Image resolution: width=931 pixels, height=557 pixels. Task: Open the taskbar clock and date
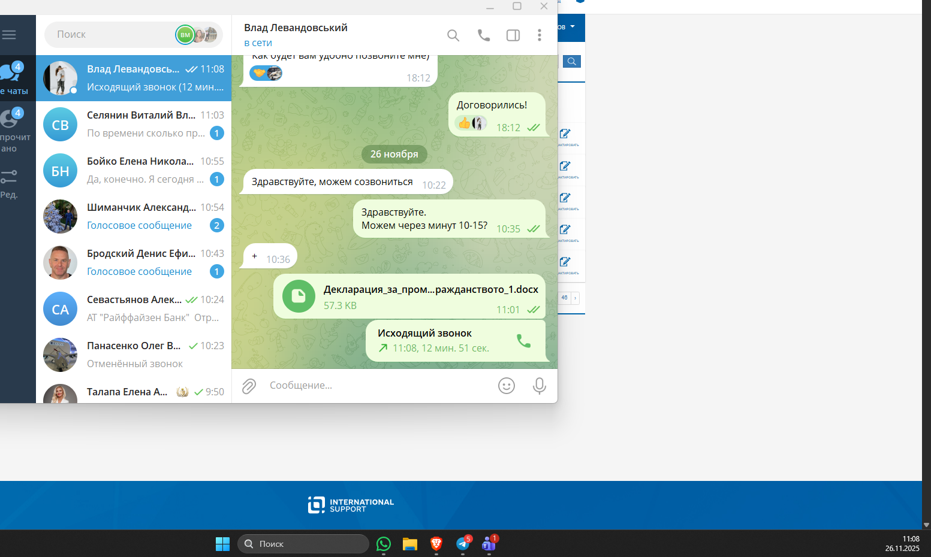pyautogui.click(x=902, y=544)
